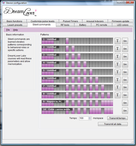Viewport: 136px width, 146px height.
Task: Simulate pattern 5 with its Sim button
Action: [x=125, y=72]
